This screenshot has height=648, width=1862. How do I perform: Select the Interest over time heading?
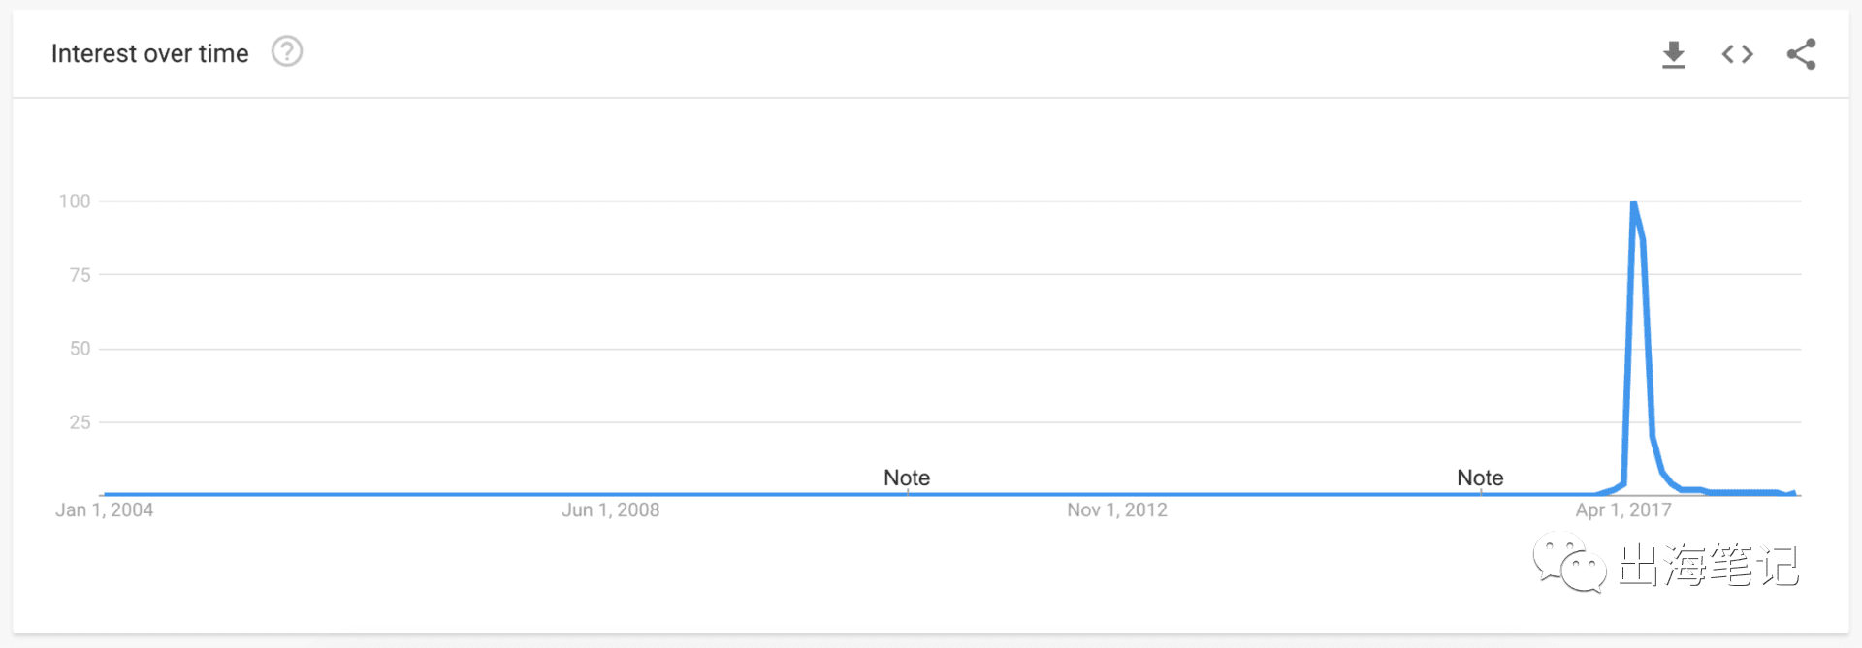coord(150,53)
